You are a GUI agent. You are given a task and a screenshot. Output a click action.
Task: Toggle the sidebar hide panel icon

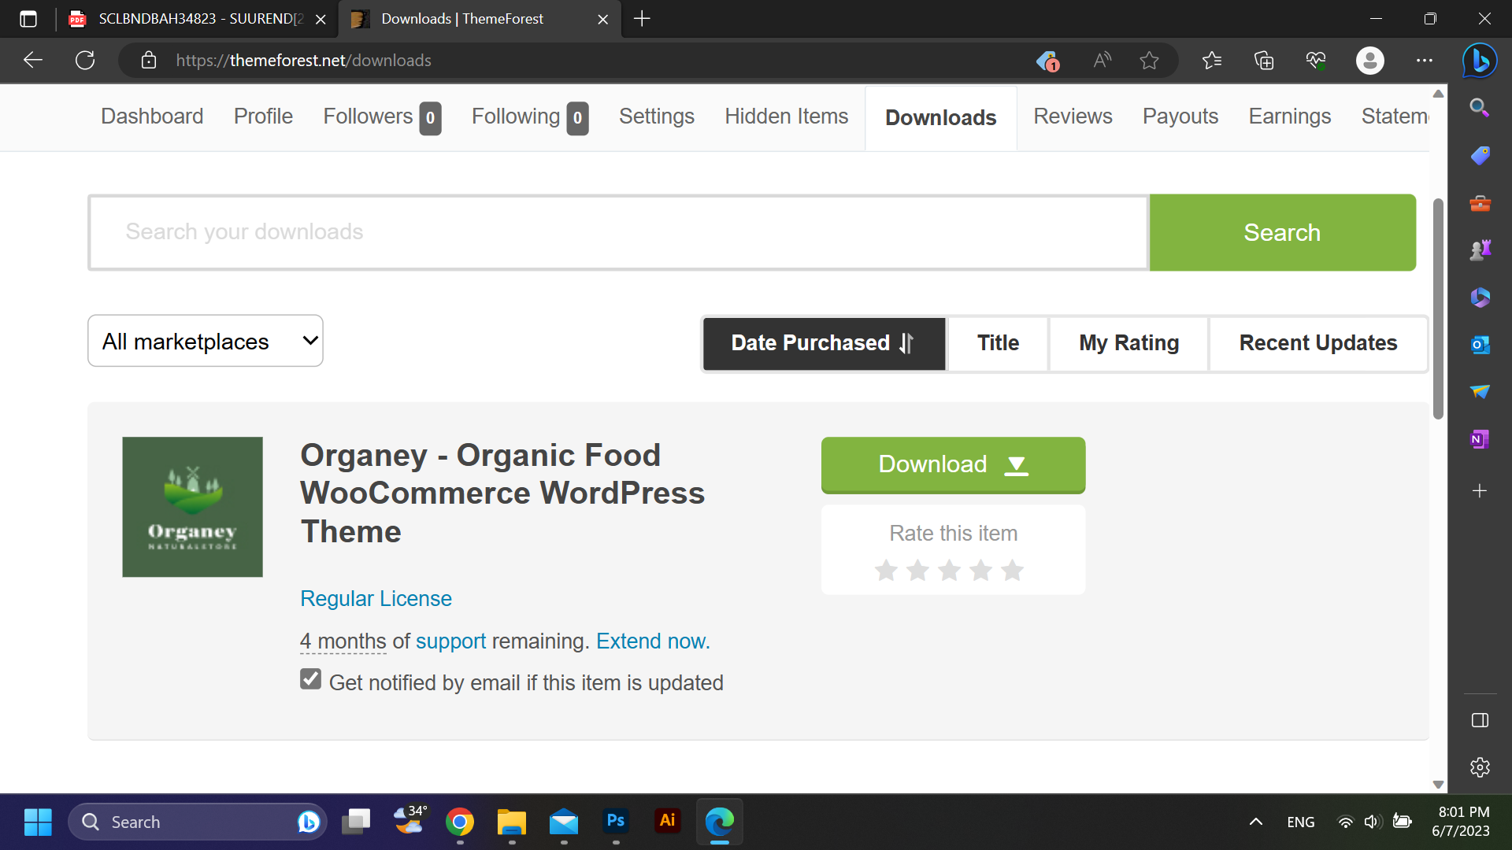[1480, 720]
